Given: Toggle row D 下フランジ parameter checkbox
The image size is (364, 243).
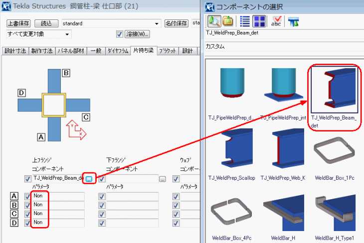Looking at the screenshot, I should click(102, 223).
